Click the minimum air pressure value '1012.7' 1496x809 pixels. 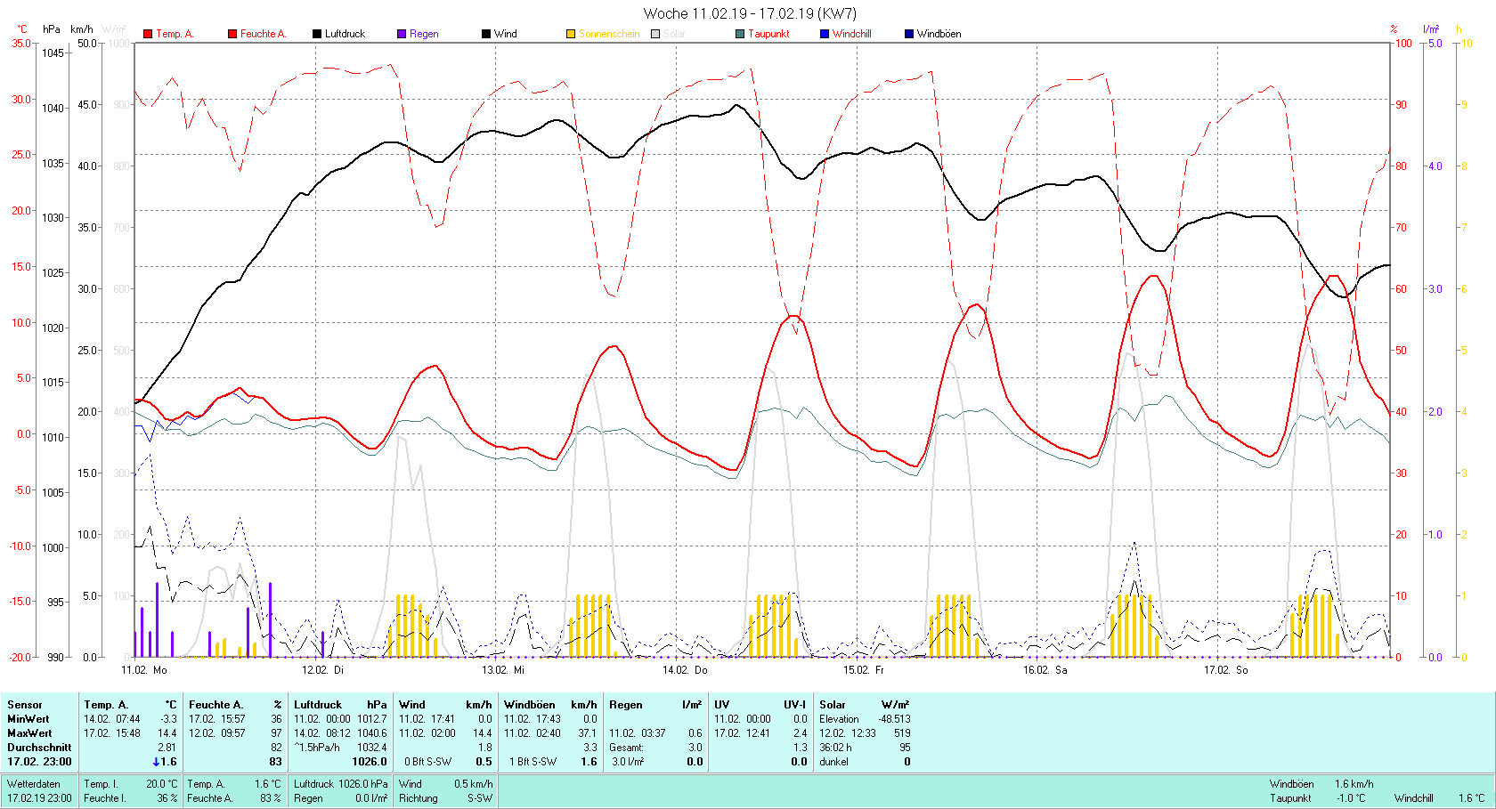(372, 719)
